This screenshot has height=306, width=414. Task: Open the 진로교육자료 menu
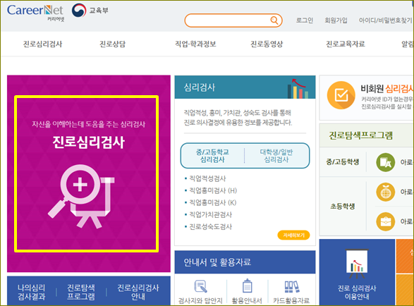(346, 44)
